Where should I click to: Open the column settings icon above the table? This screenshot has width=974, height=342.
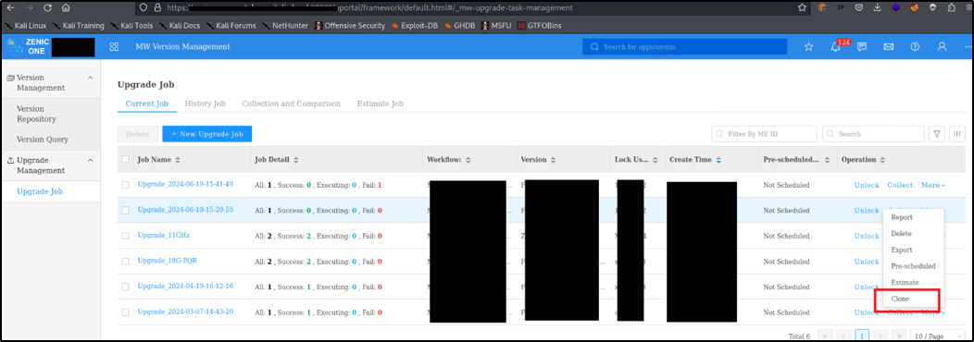[956, 133]
